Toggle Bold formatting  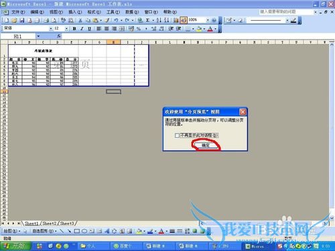[74, 29]
